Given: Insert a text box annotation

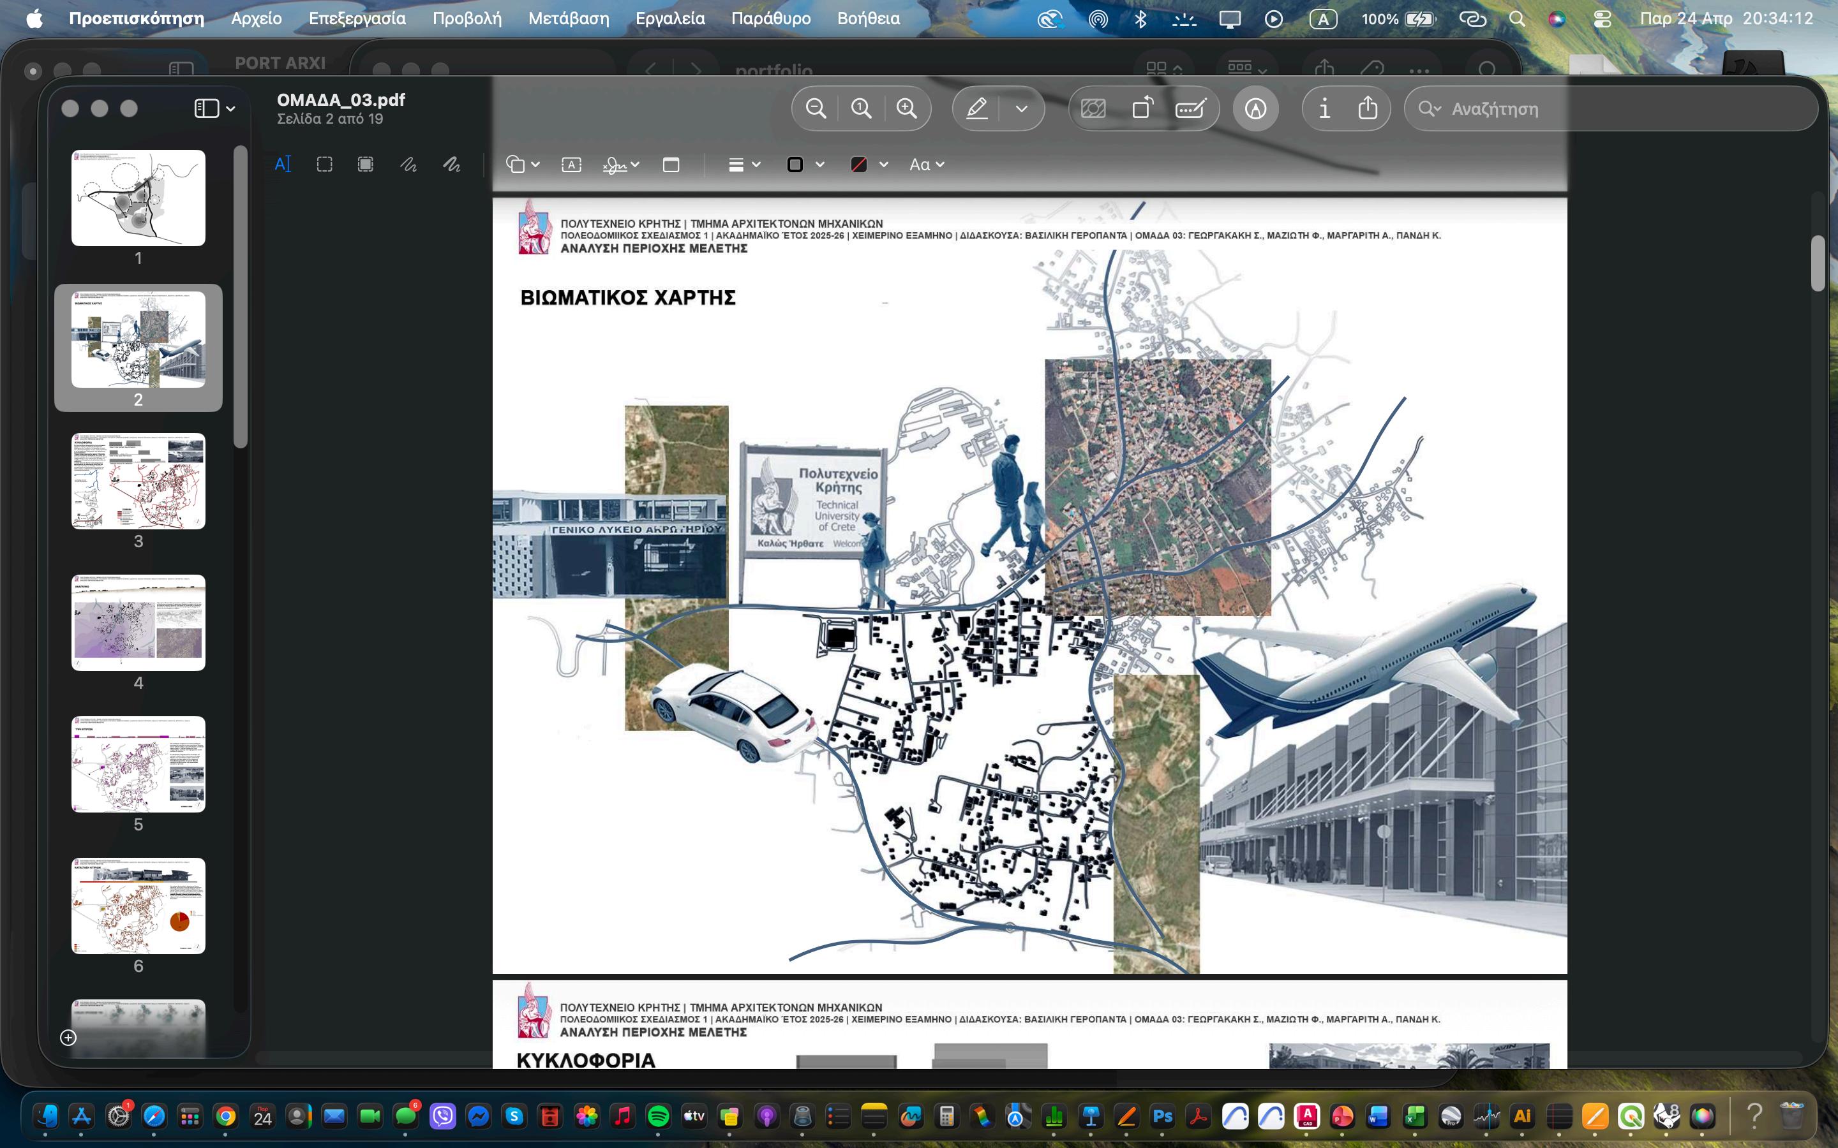Looking at the screenshot, I should point(571,165).
